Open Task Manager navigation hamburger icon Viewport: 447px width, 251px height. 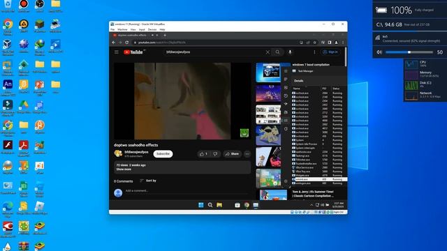286,71
